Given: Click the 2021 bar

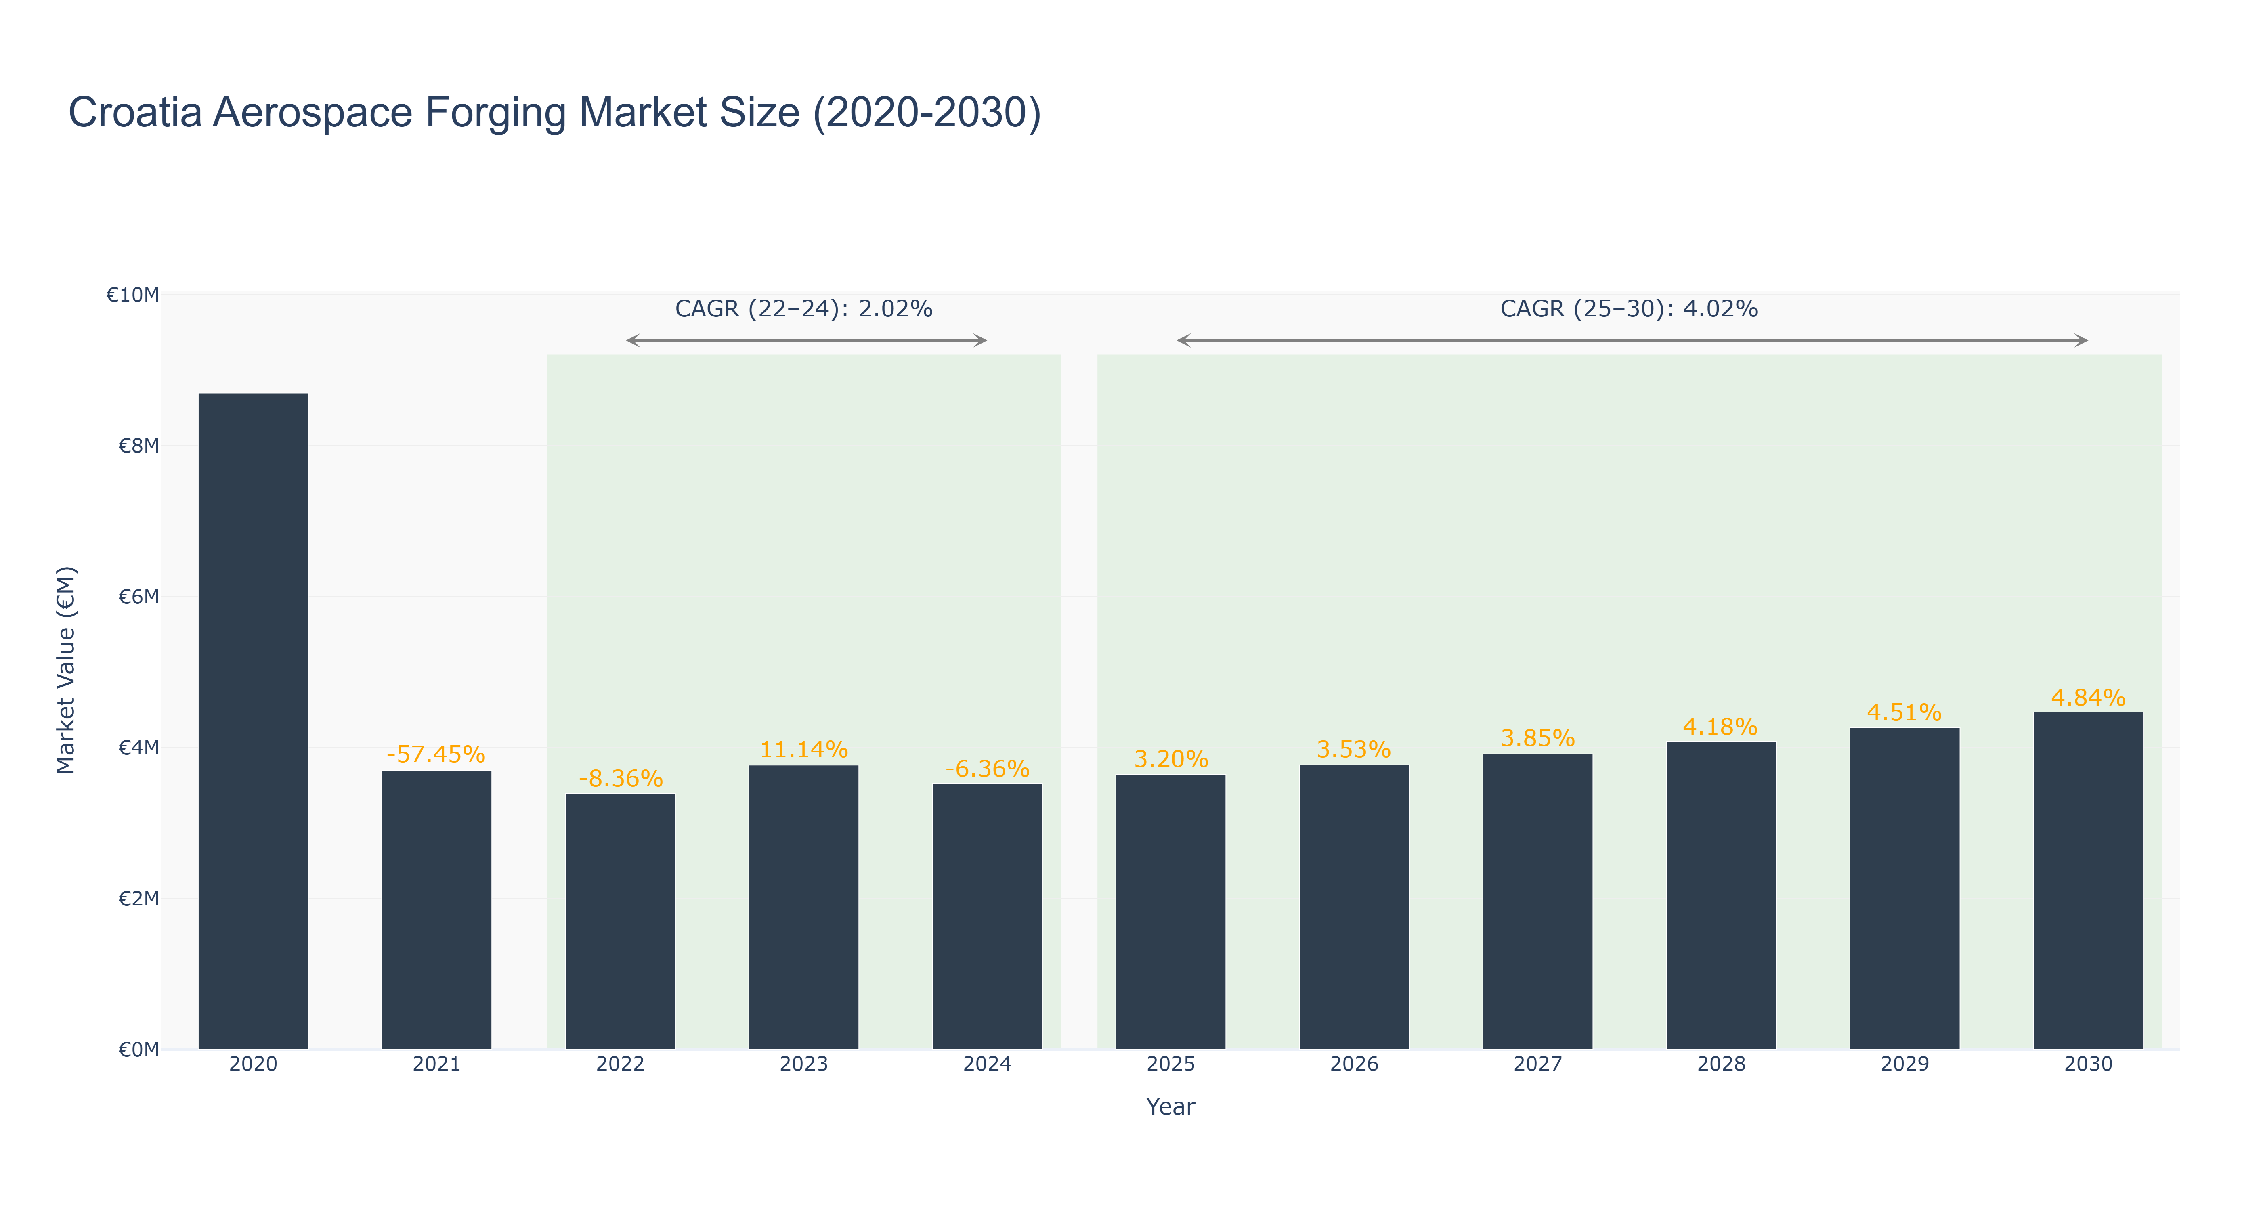Looking at the screenshot, I should click(436, 910).
